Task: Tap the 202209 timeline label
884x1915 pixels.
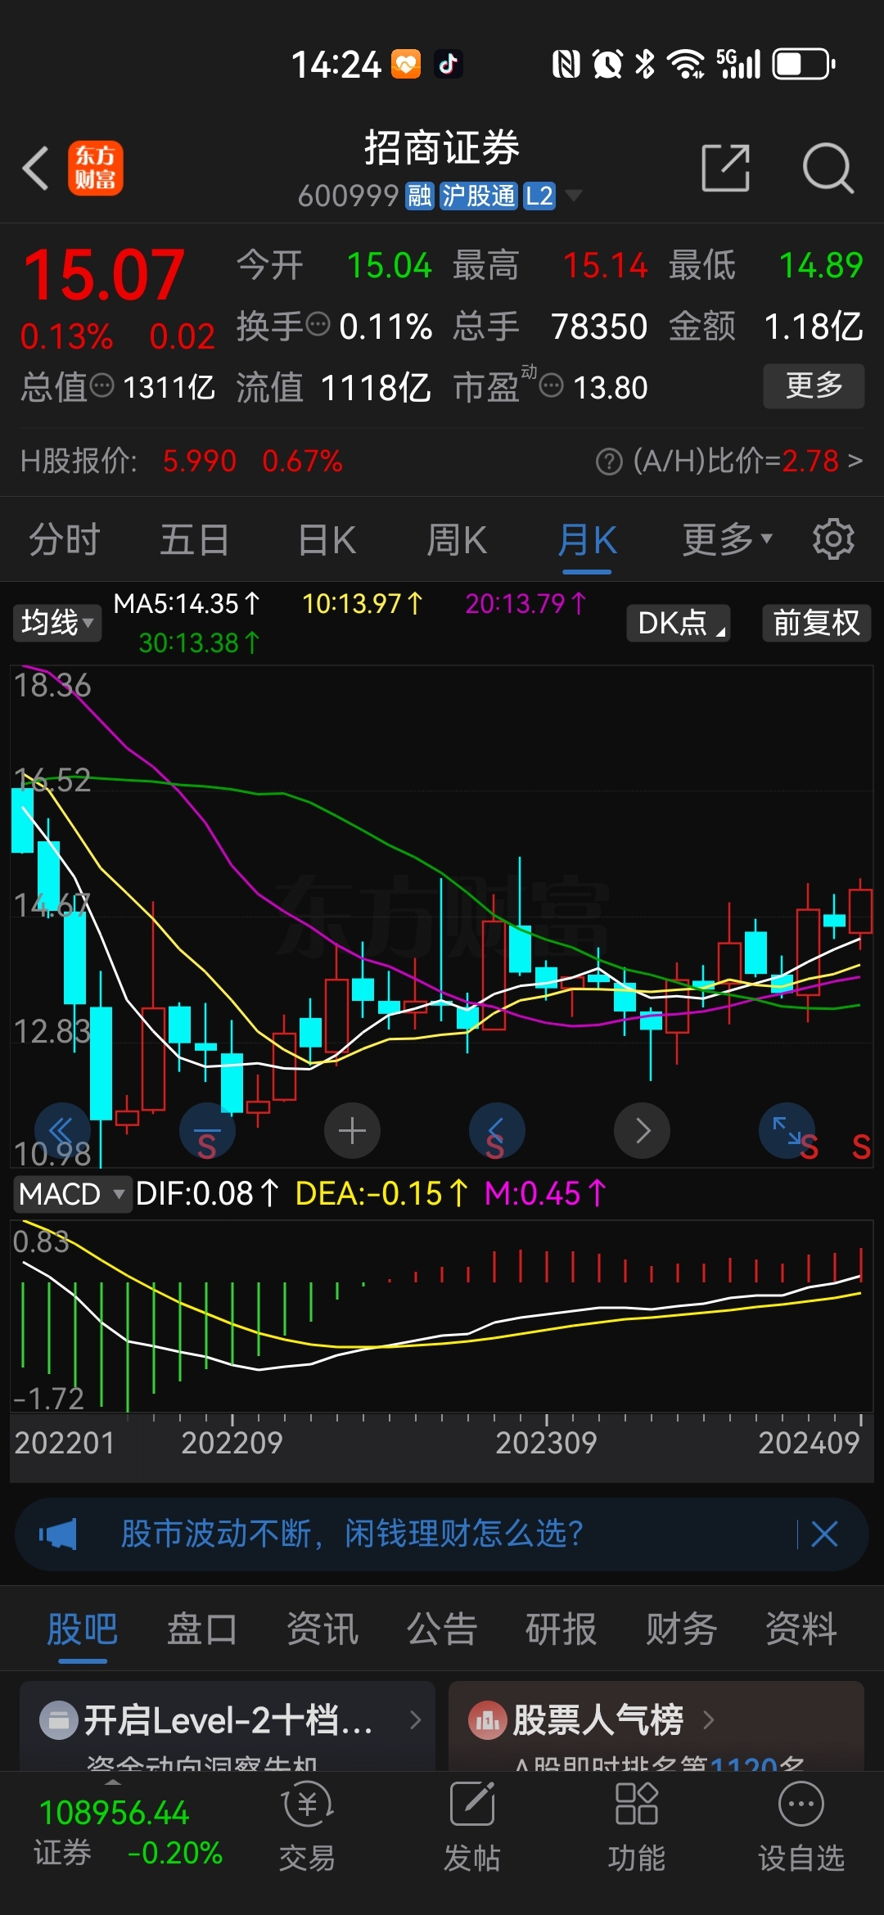Action: tap(232, 1443)
